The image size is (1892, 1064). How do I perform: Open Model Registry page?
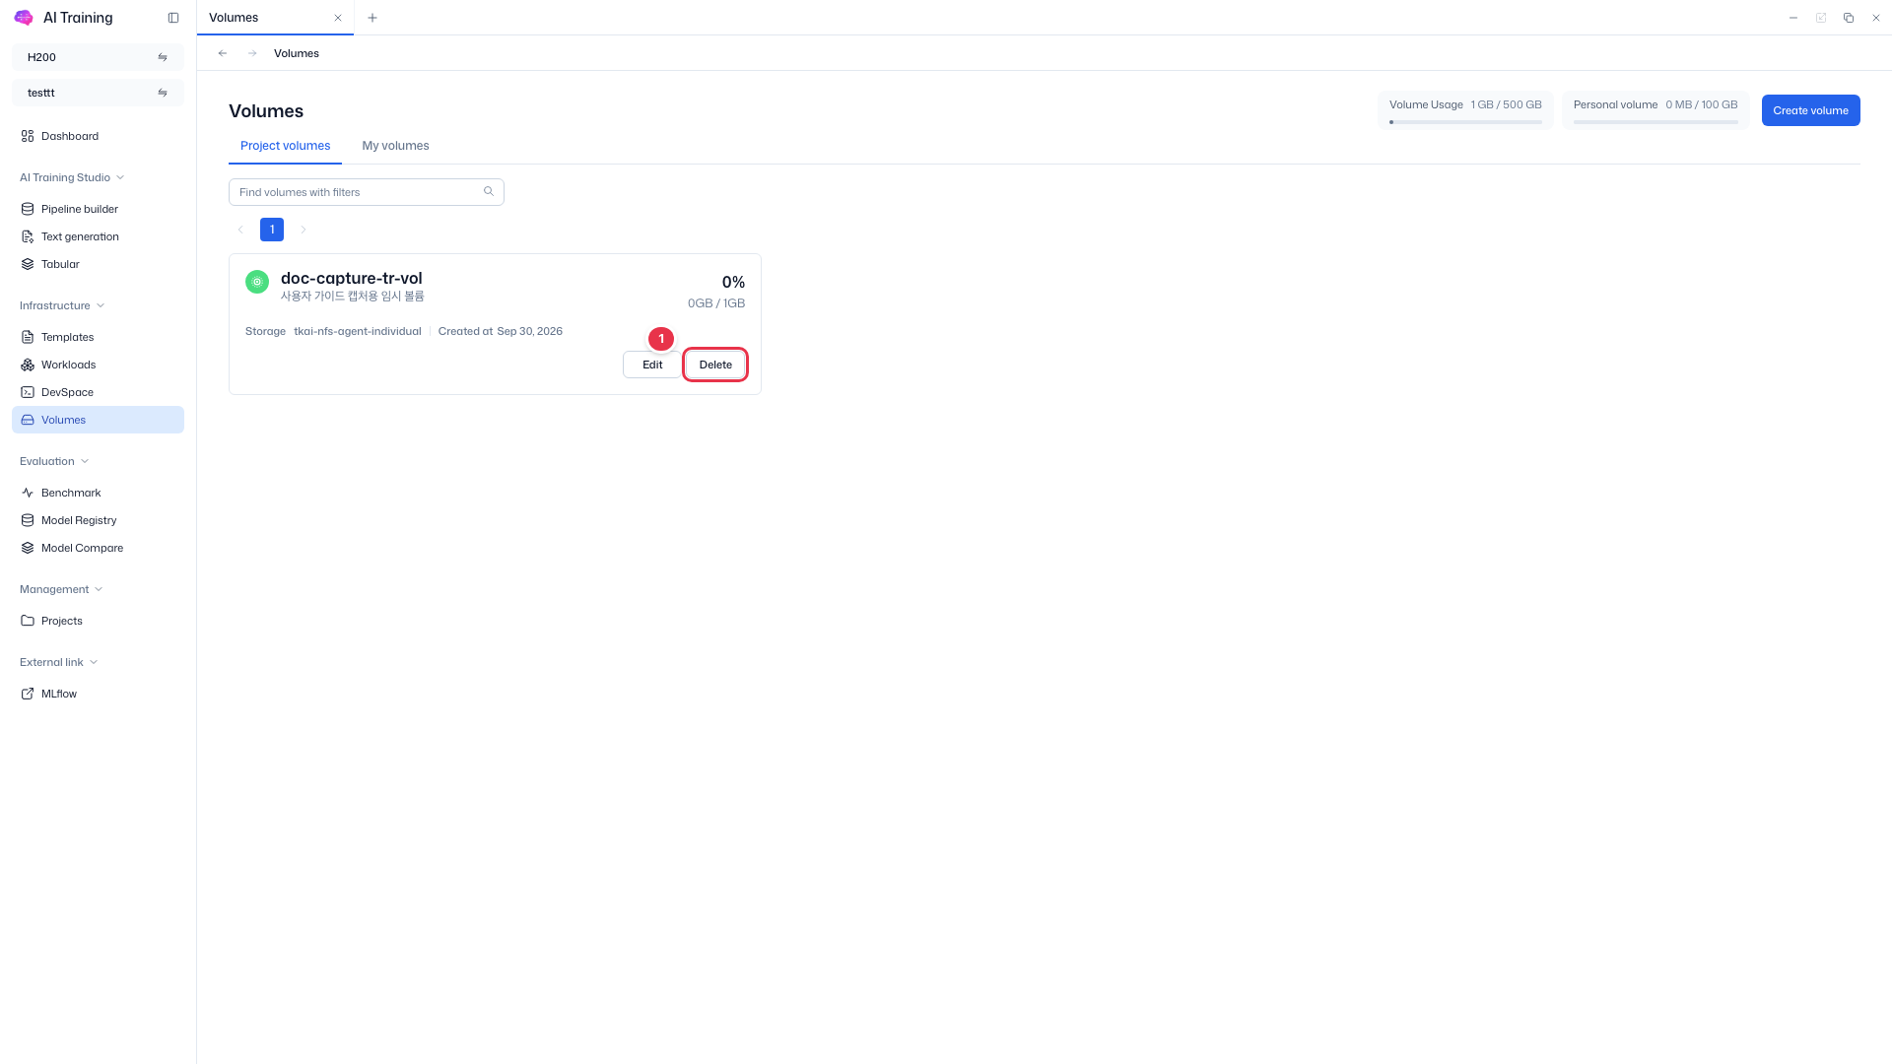click(98, 520)
